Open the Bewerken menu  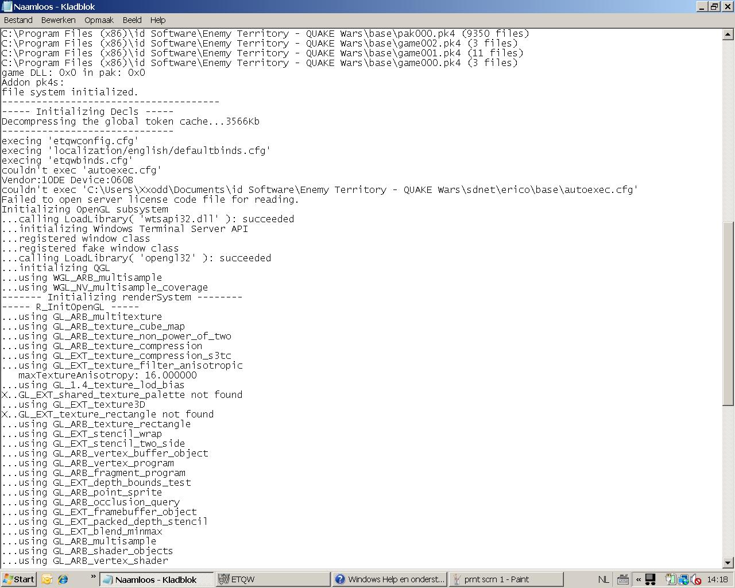point(58,20)
